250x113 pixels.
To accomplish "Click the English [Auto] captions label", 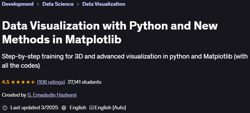I will [110, 108].
